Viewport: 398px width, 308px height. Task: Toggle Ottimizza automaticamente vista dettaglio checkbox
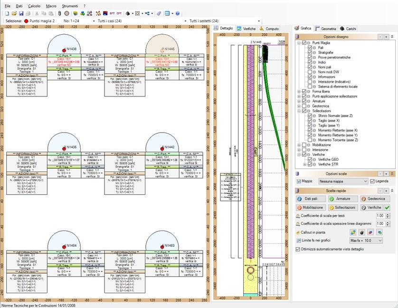coord(298,249)
